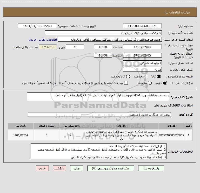Select the خدمت radio button
200x193 pixels.
(x=145, y=76)
